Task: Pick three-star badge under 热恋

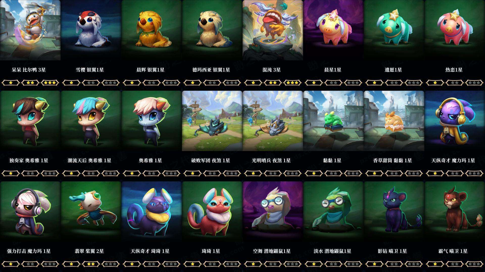Action: click(474, 82)
